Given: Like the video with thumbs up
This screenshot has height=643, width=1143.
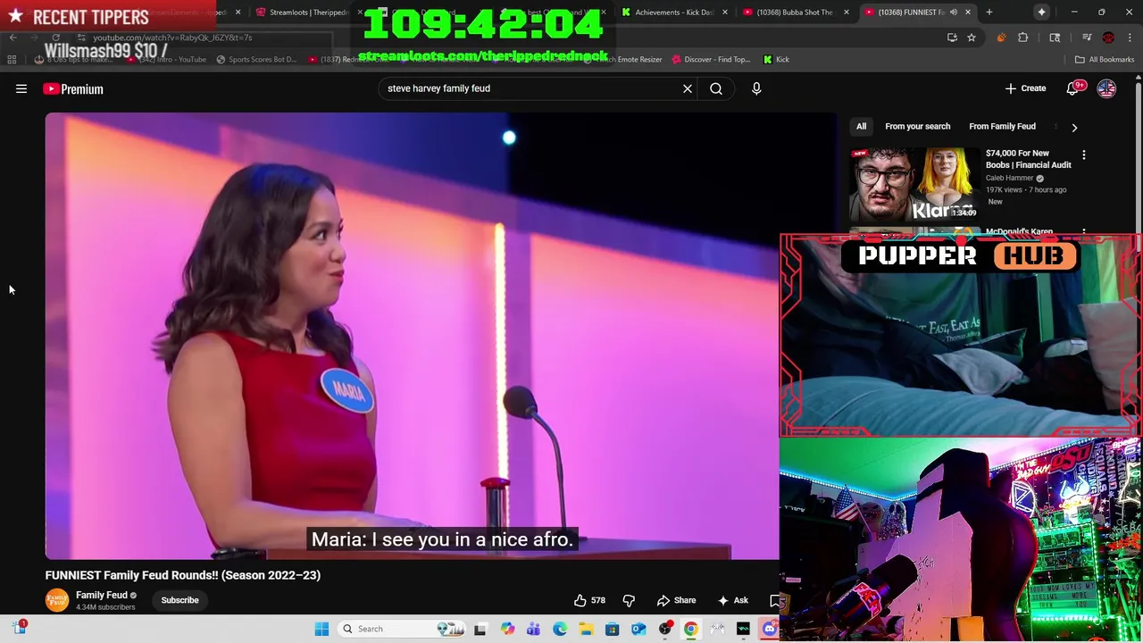Looking at the screenshot, I should 589,600.
